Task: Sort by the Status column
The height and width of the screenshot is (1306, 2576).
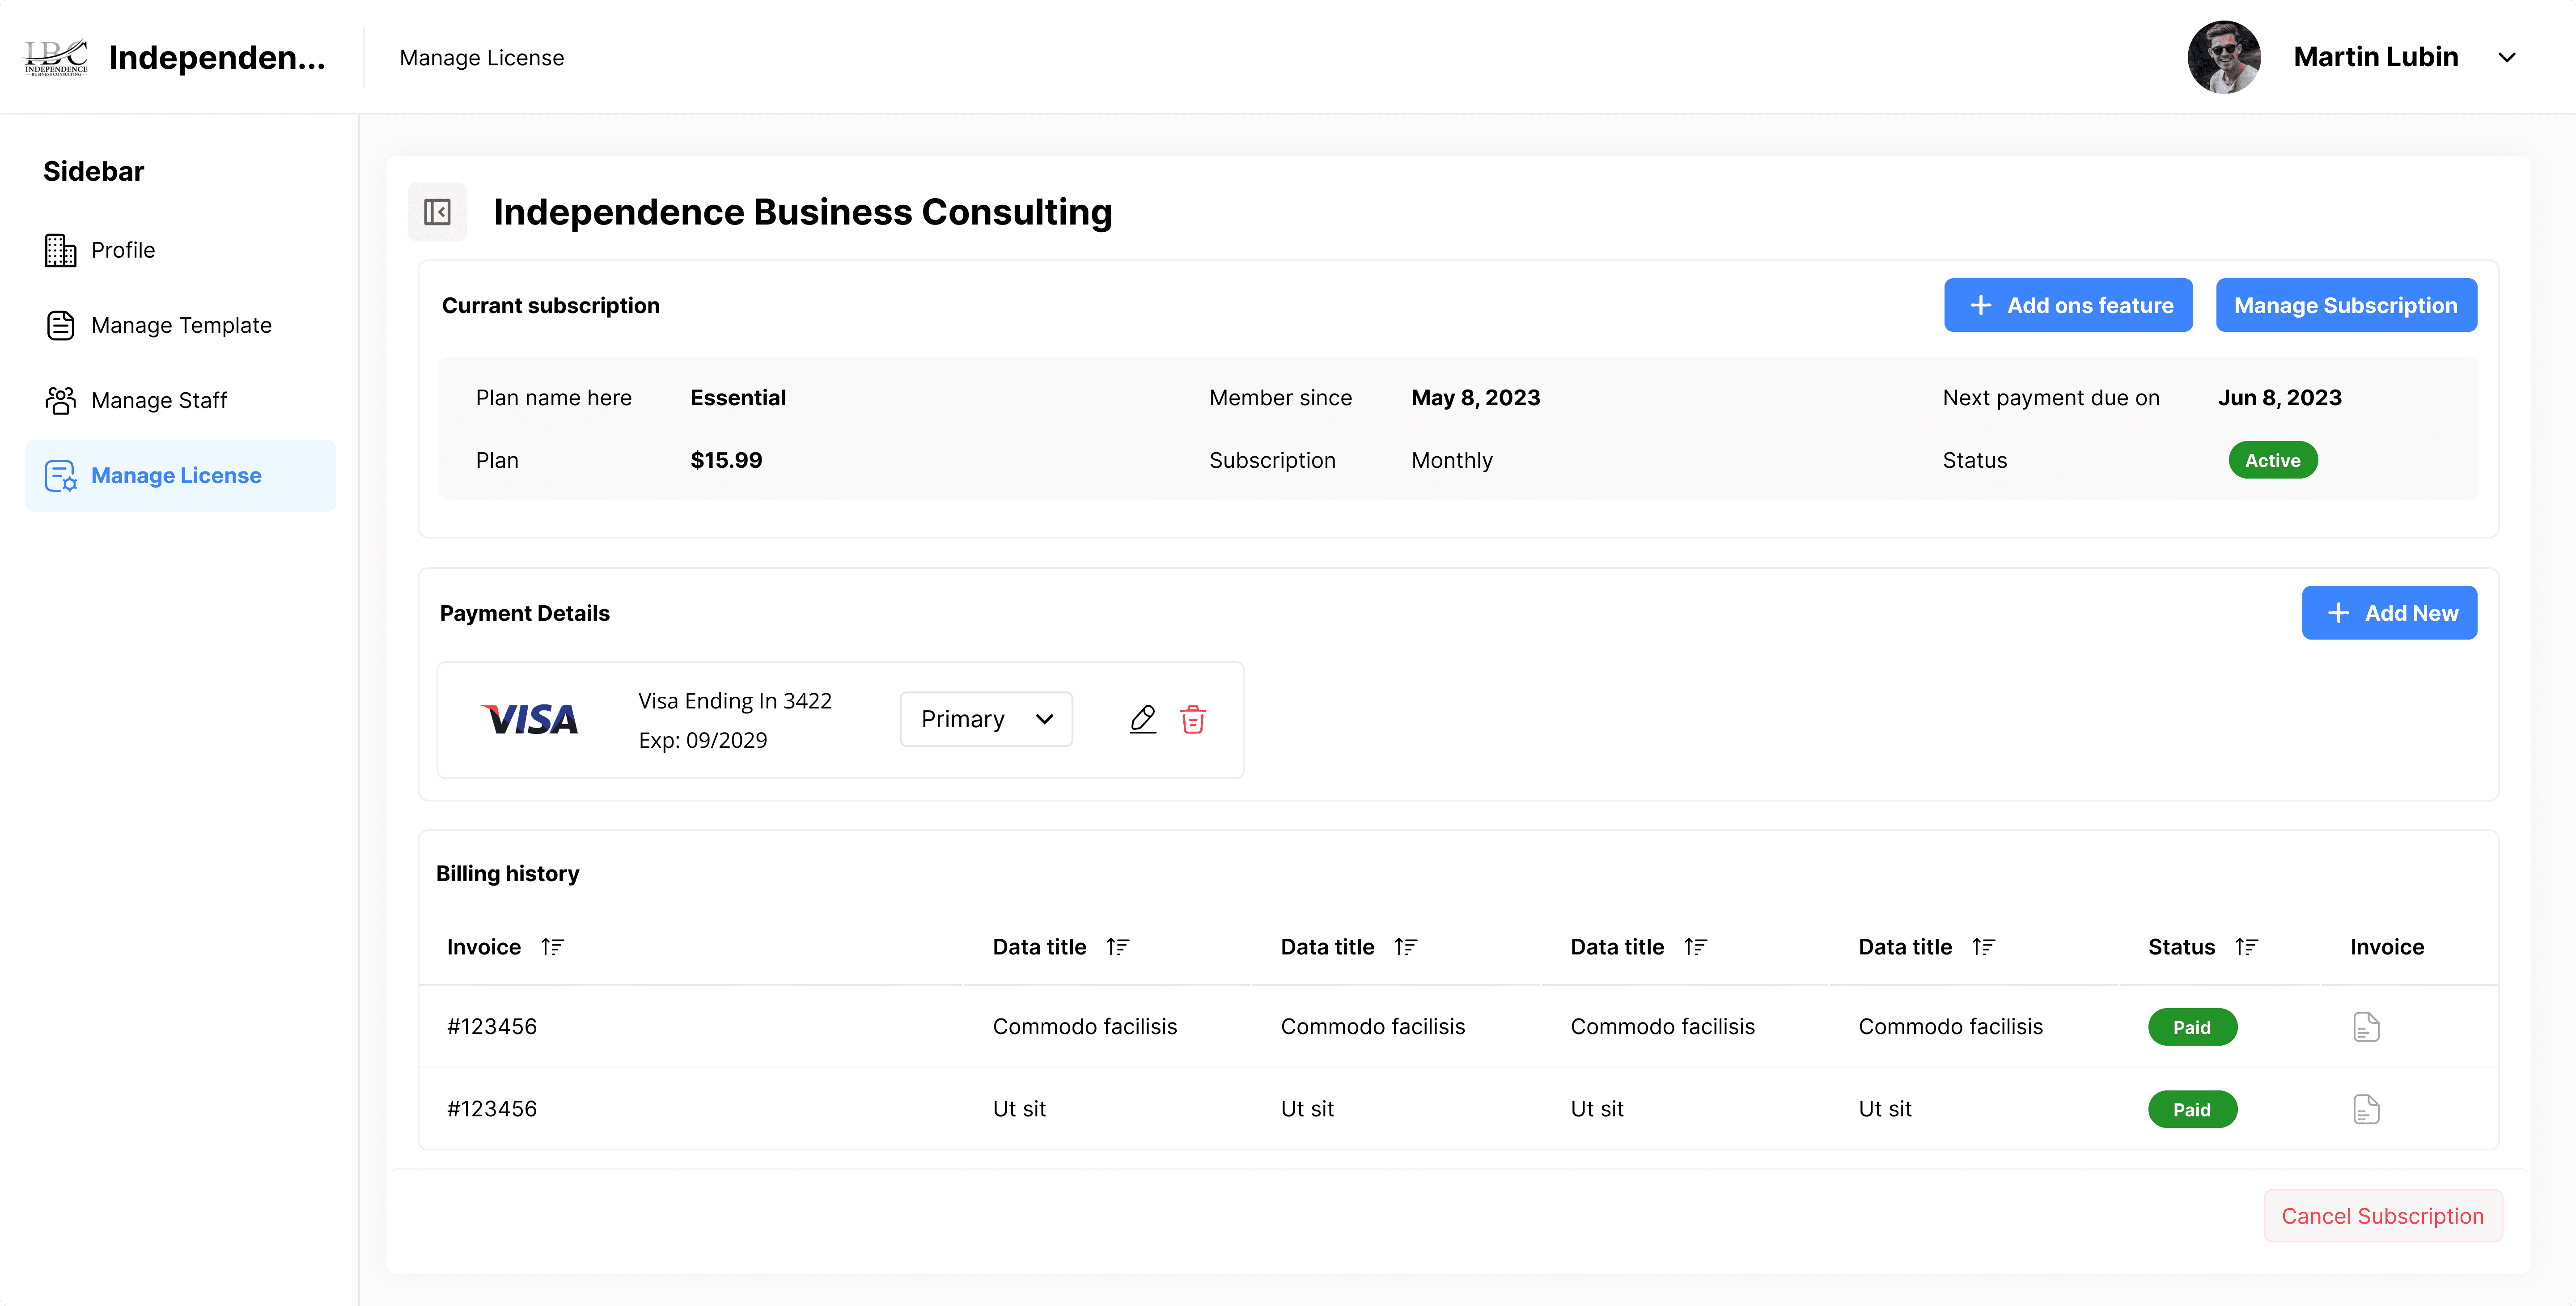Action: (2246, 947)
